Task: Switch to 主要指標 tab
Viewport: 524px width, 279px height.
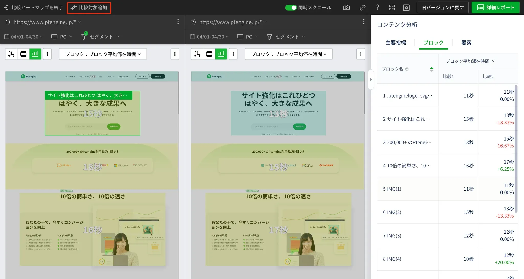Action: (x=396, y=43)
